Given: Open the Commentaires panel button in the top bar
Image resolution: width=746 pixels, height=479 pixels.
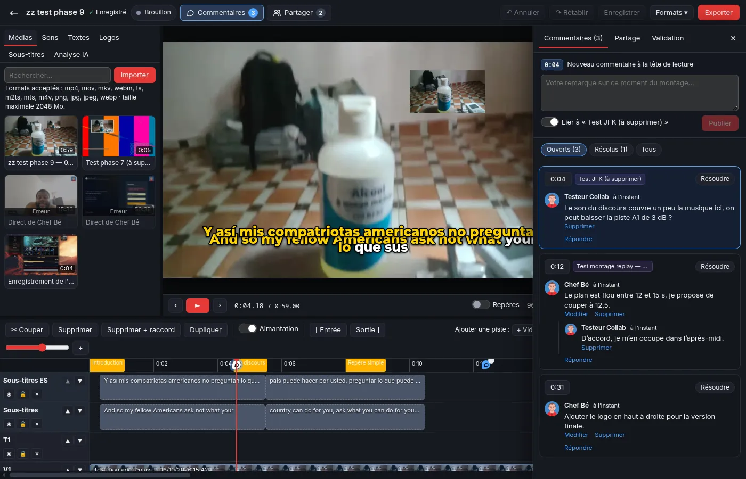Looking at the screenshot, I should 222,13.
